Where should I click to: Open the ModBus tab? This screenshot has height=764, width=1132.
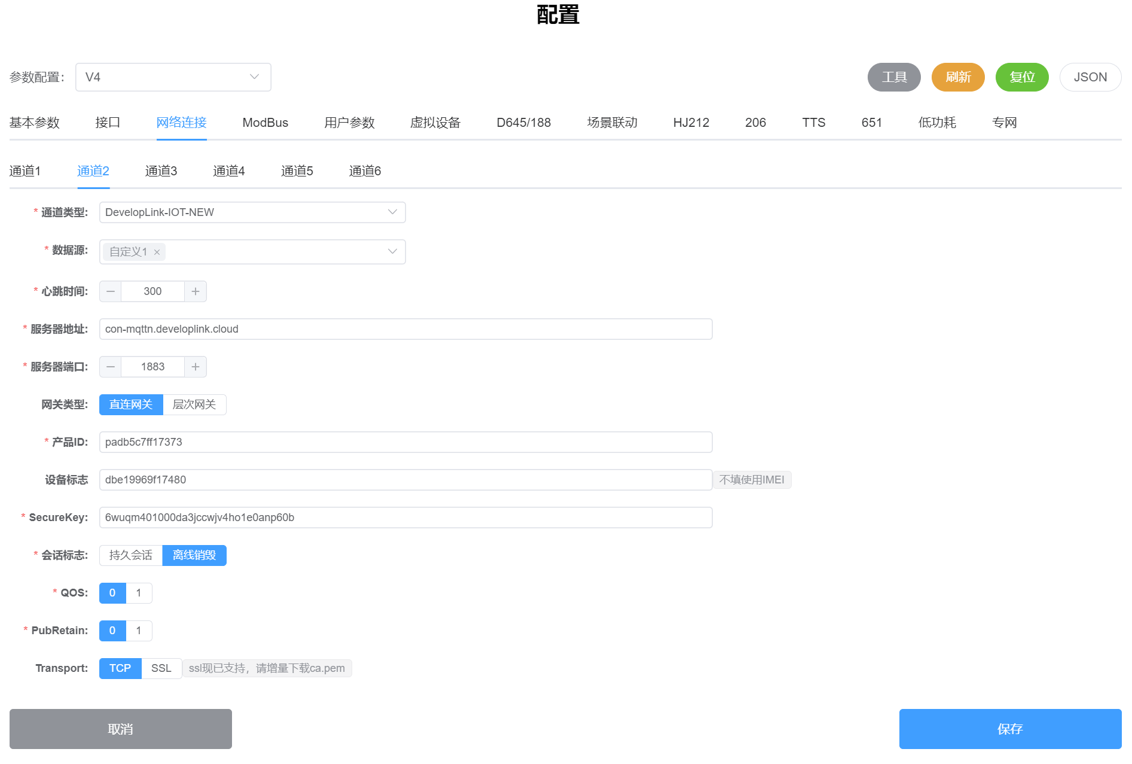coord(266,123)
